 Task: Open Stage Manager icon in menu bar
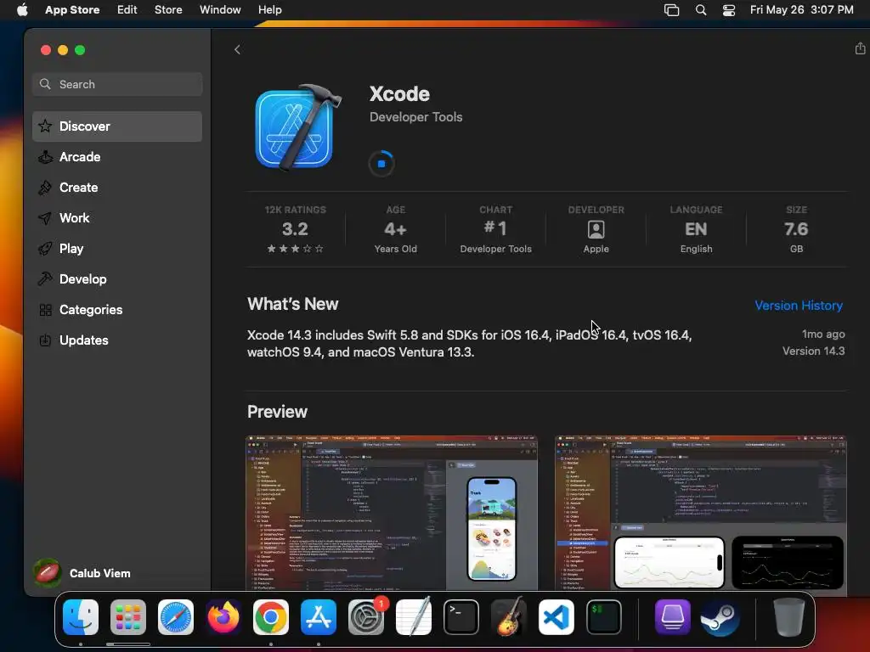[671, 10]
